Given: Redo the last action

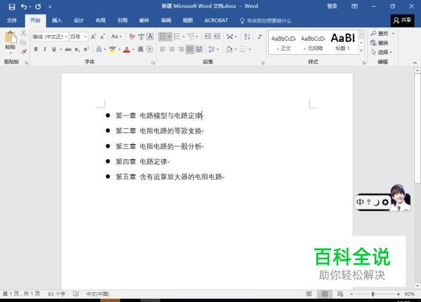Looking at the screenshot, I should 38,7.
